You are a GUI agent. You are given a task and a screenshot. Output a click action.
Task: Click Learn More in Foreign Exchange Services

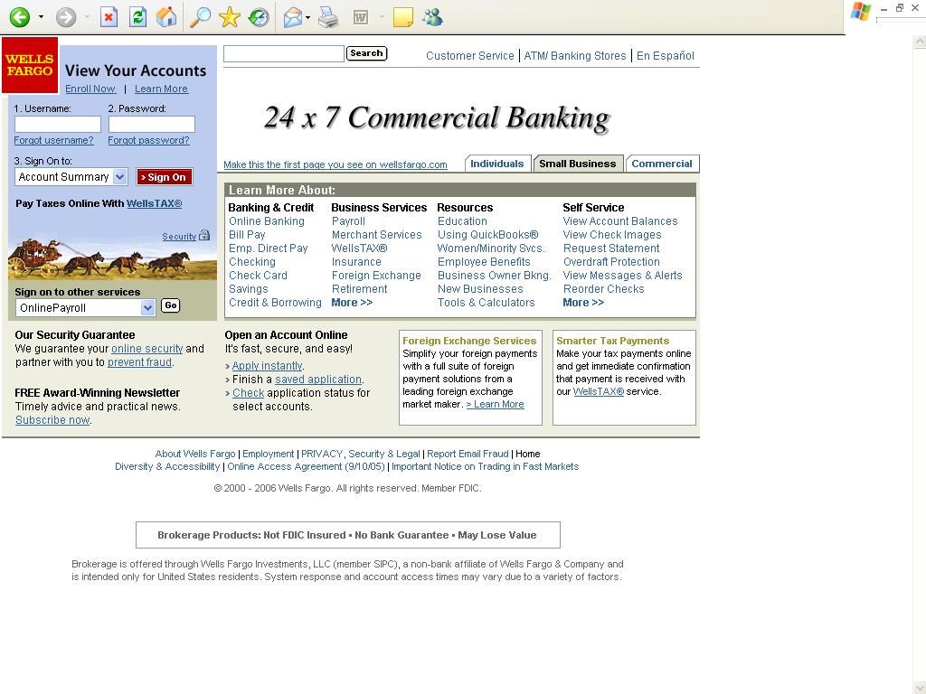click(x=495, y=404)
